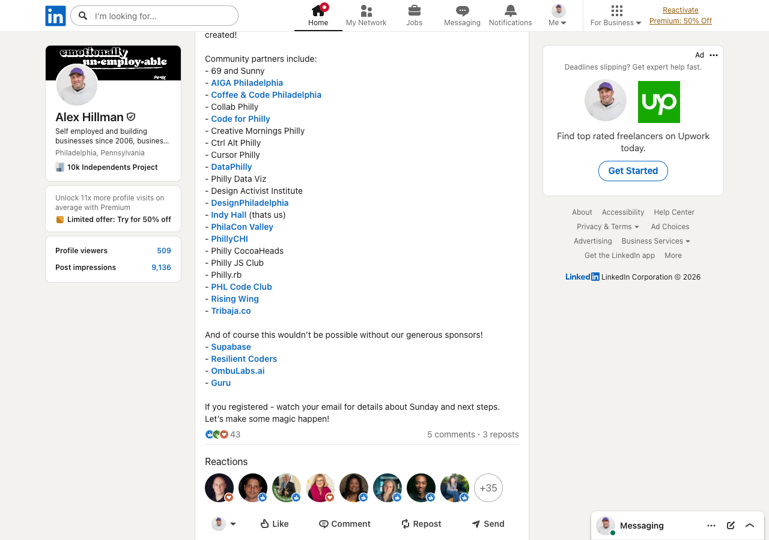Screen dimensions: 769x540
Task: Switch to the Jobs tab label
Action: [414, 23]
